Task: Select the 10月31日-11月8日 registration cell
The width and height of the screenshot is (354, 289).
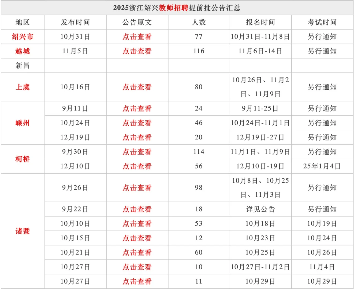Action: coord(260,37)
